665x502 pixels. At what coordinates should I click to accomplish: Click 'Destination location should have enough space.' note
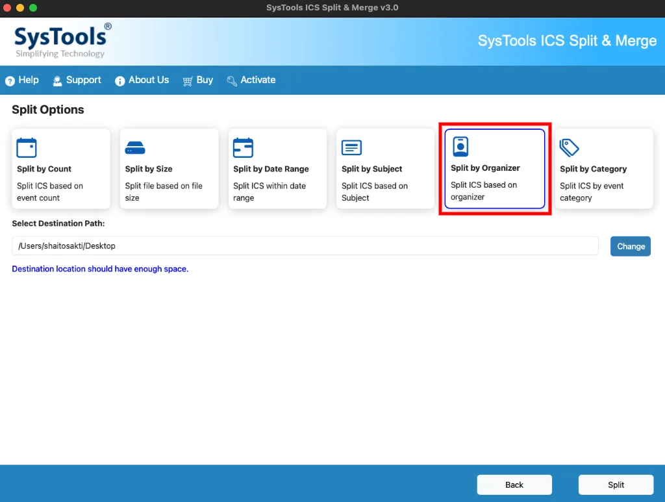(x=100, y=269)
